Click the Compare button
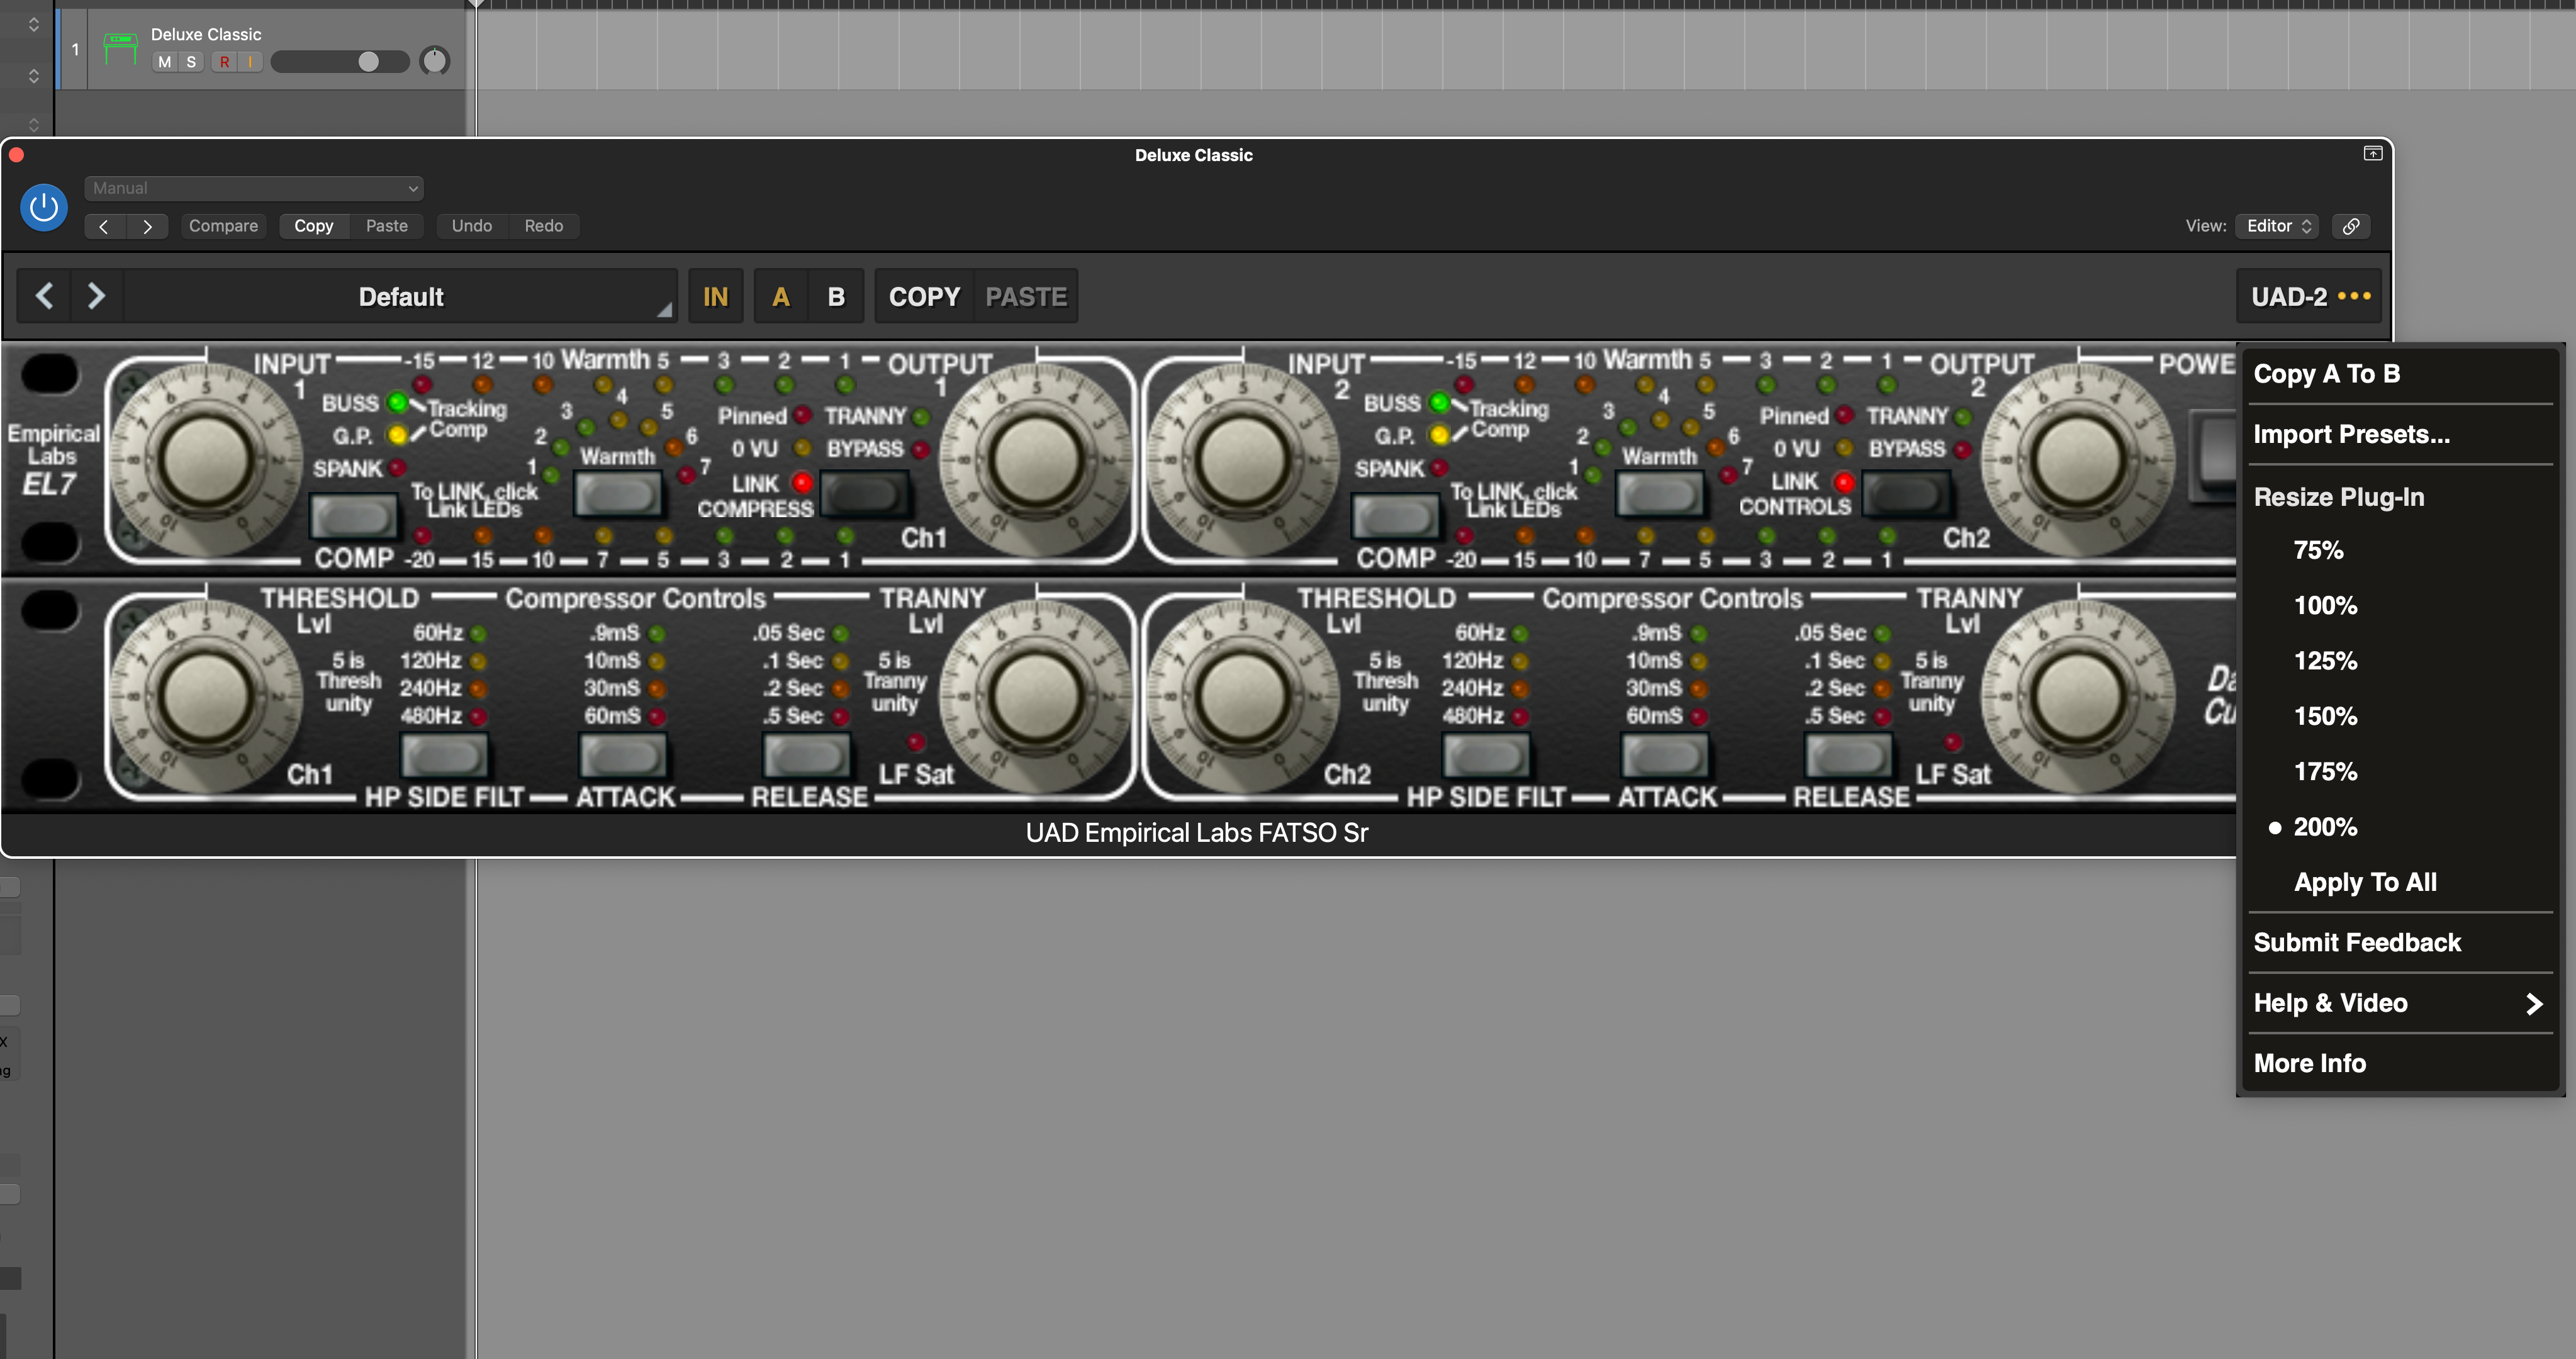 tap(223, 226)
